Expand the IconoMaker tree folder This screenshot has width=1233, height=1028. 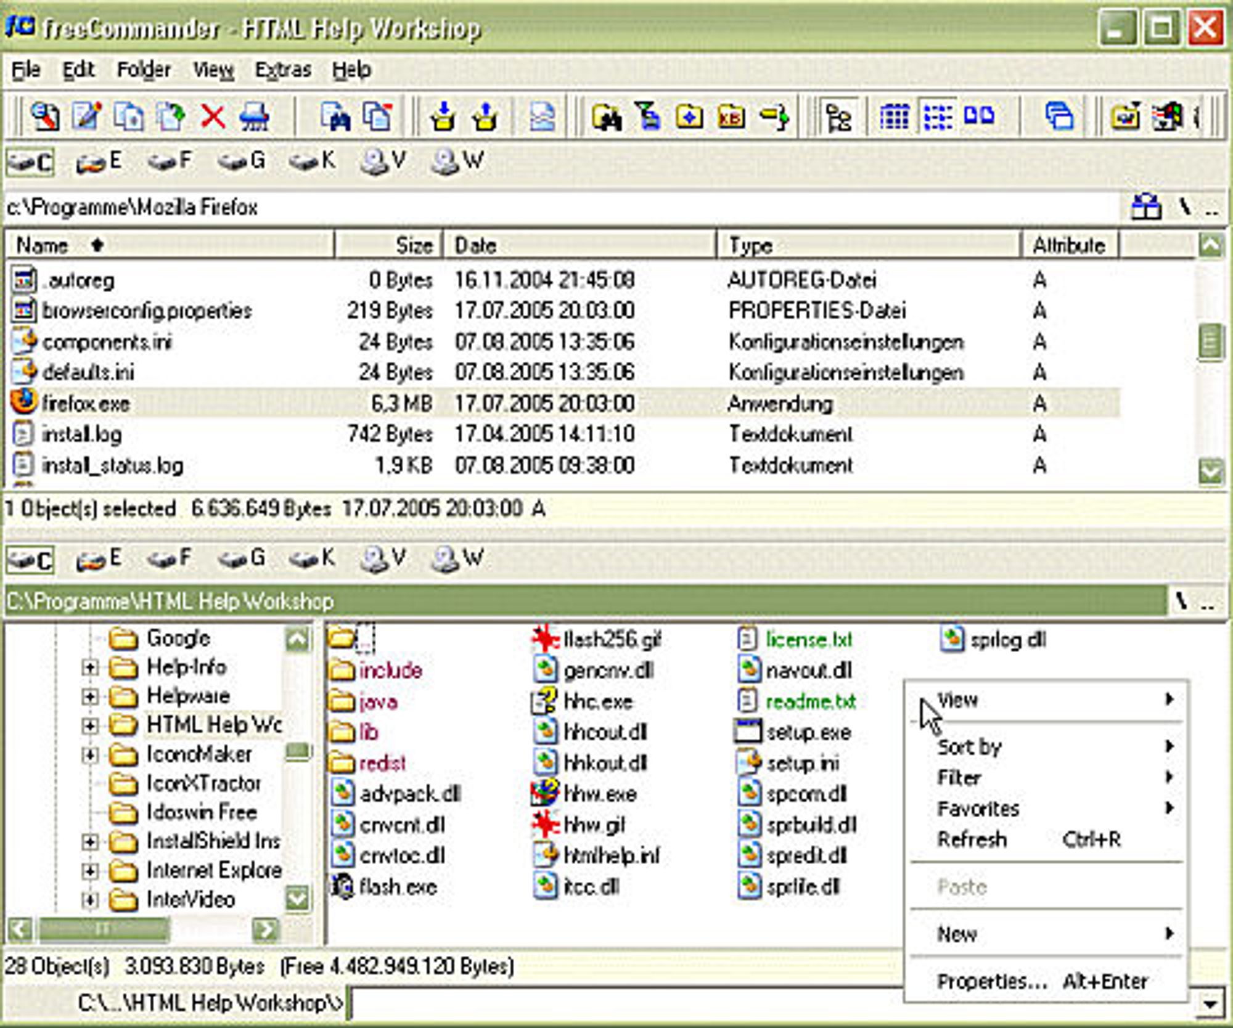(89, 754)
